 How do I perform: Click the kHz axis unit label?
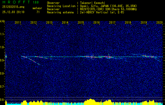coord(2,21)
